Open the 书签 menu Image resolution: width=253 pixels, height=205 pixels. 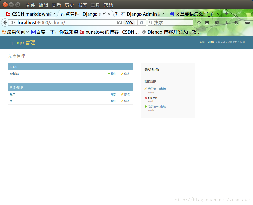click(x=82, y=5)
